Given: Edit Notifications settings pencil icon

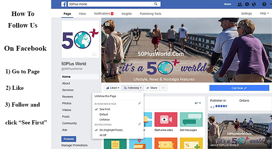Looking at the screenshot, I should point(139,124).
